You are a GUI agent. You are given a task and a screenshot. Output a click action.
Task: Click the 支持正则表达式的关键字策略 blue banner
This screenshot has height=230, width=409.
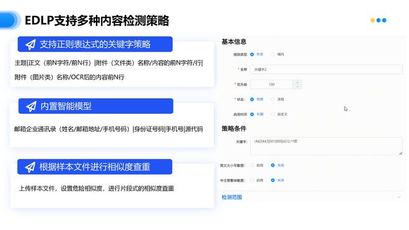(95, 45)
